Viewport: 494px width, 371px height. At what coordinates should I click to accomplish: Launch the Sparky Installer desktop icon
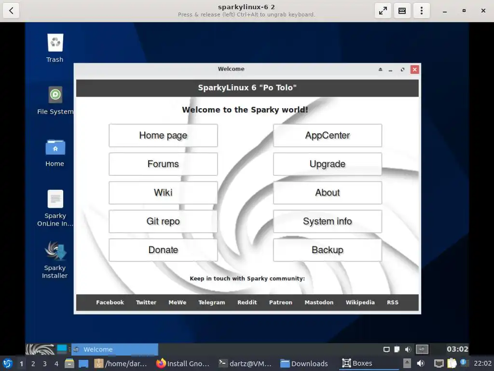[x=55, y=251]
